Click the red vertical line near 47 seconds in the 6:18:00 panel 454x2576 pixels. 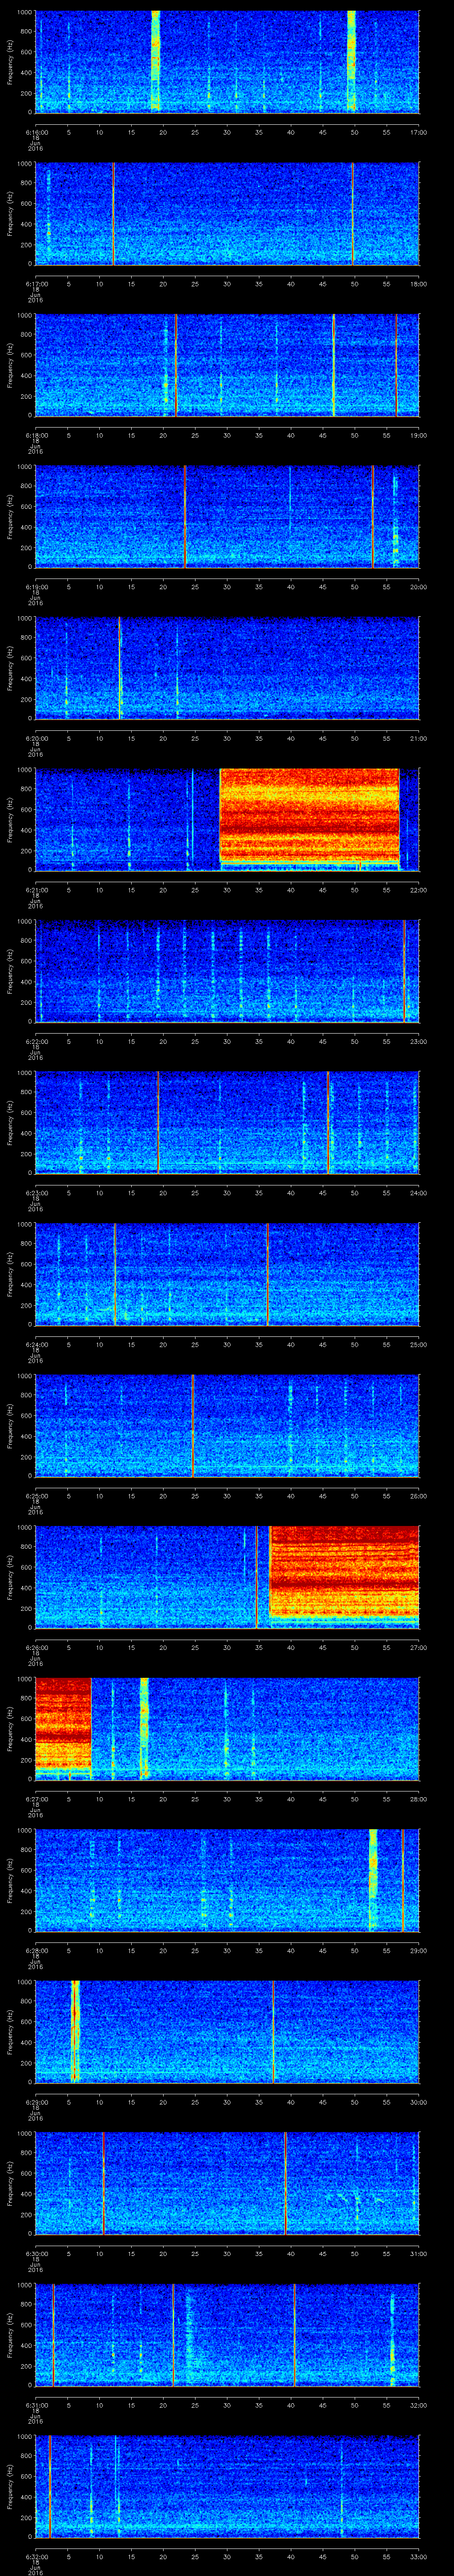tap(333, 364)
